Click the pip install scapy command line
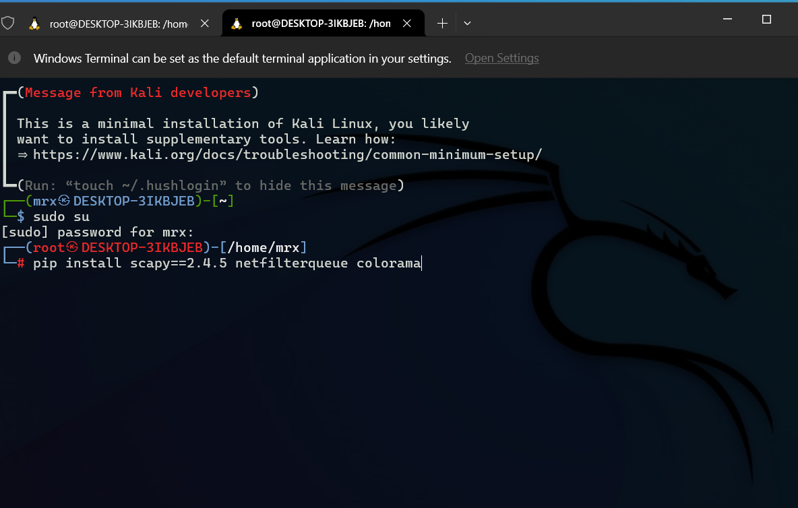The image size is (798, 508). pos(227,263)
